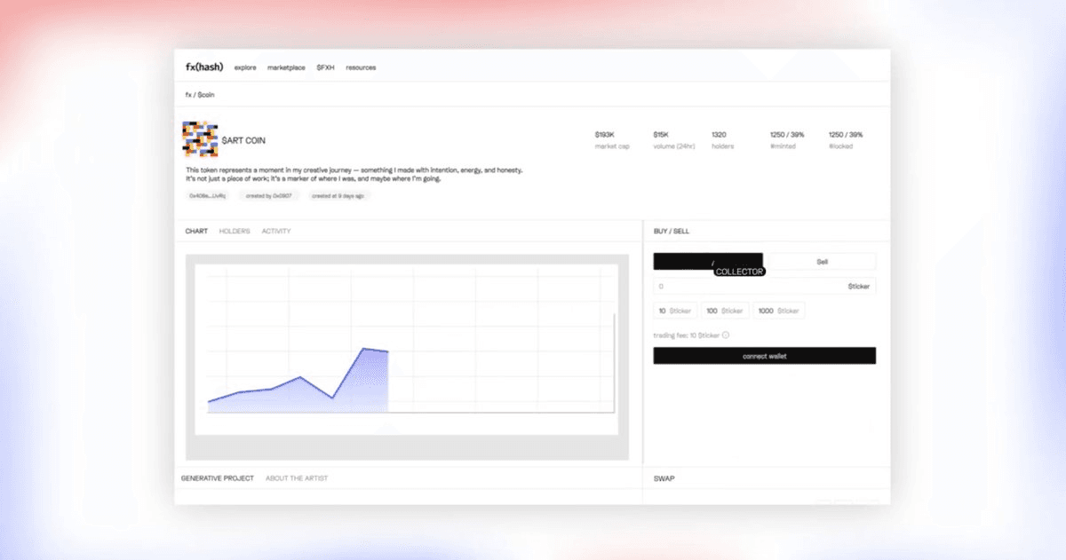The width and height of the screenshot is (1066, 560).
Task: Click the $ART COIN pixel-art token image
Action: (201, 138)
